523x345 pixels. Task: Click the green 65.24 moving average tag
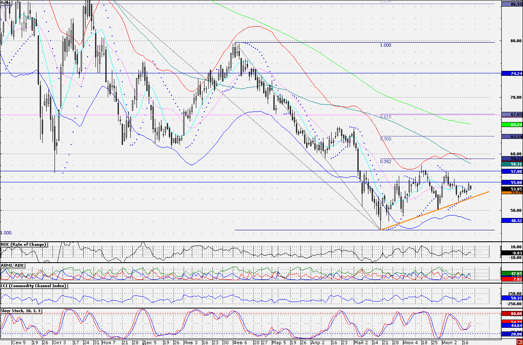[512, 125]
